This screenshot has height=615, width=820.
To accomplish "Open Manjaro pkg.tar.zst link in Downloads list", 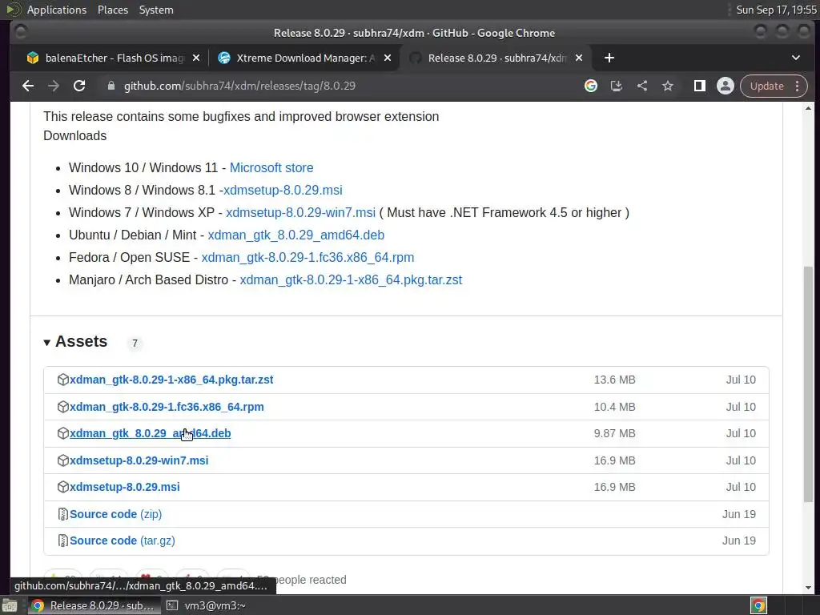I will (351, 280).
